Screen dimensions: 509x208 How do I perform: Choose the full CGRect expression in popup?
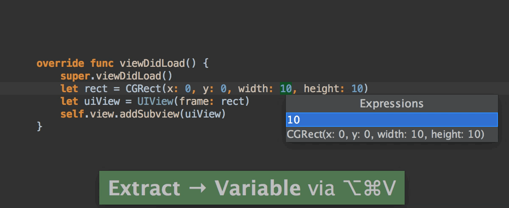point(385,135)
